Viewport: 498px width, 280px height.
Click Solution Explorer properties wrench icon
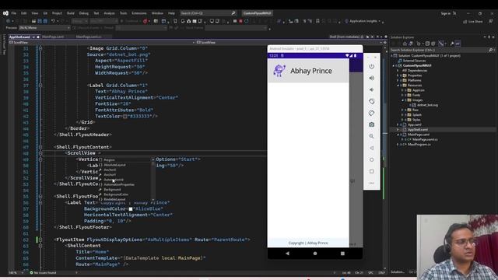point(452,44)
